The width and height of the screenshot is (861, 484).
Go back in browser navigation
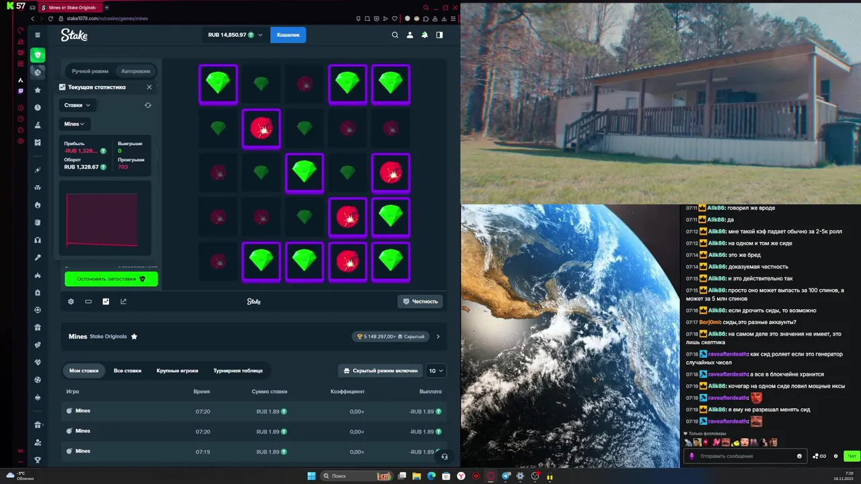pos(32,19)
